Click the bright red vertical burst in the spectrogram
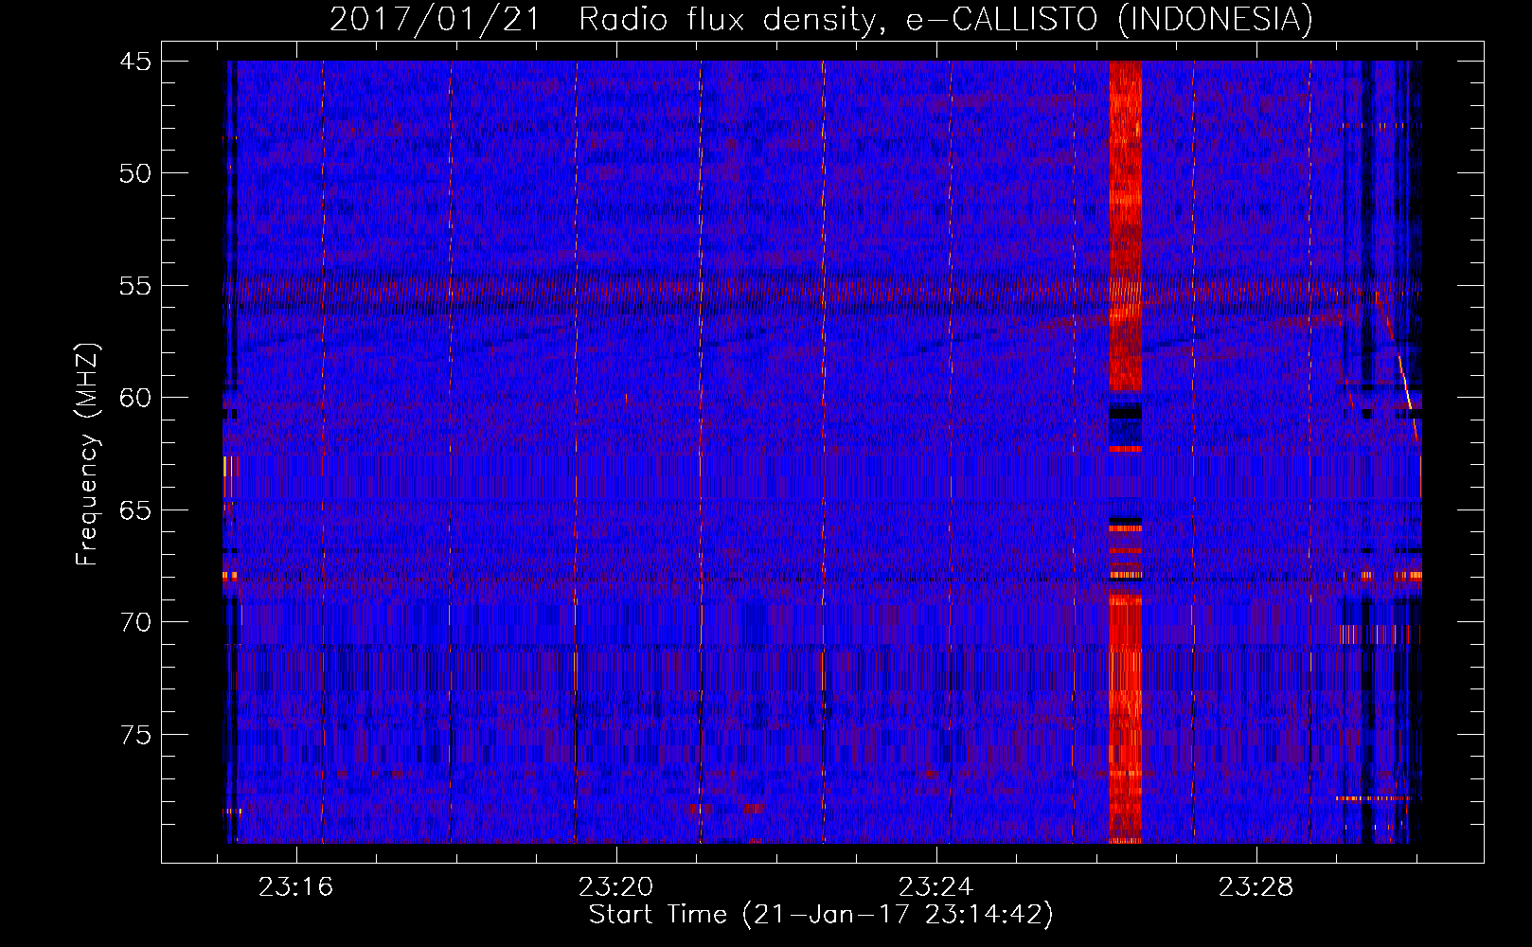The height and width of the screenshot is (947, 1532). [1125, 452]
